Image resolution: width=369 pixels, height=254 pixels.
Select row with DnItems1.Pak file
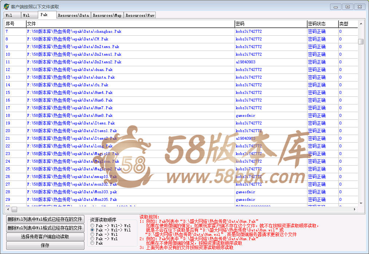pyautogui.click(x=181, y=54)
